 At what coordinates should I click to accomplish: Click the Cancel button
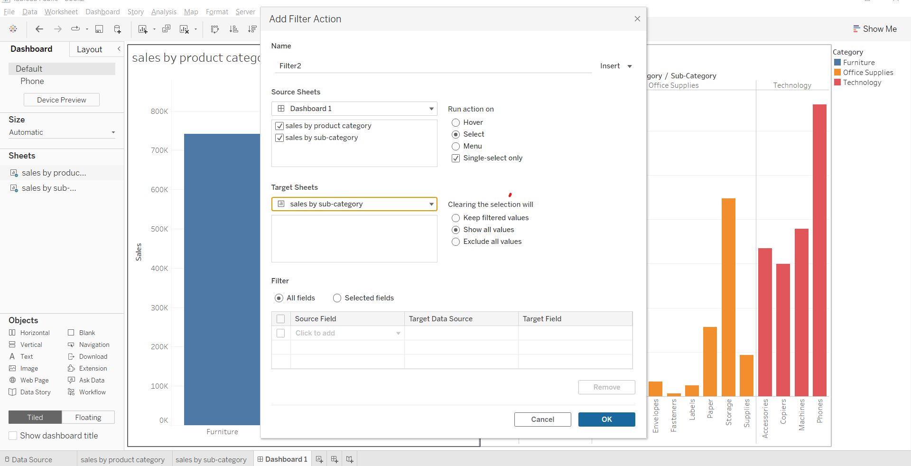(x=542, y=419)
